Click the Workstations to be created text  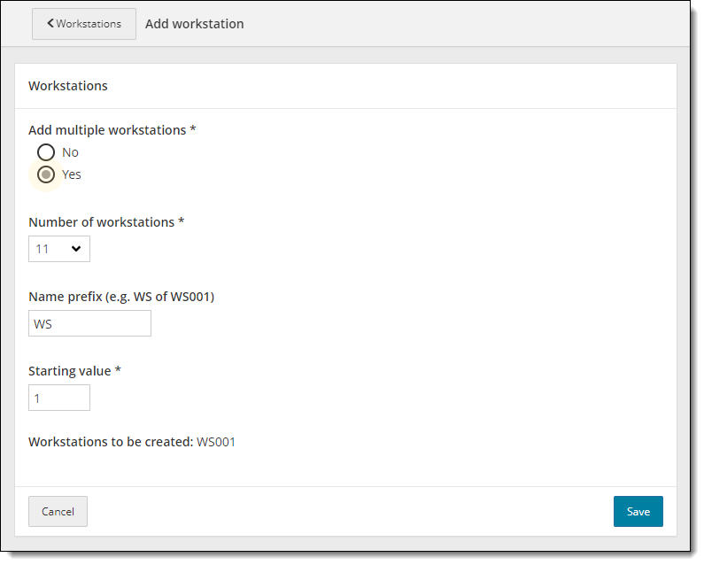(x=111, y=441)
